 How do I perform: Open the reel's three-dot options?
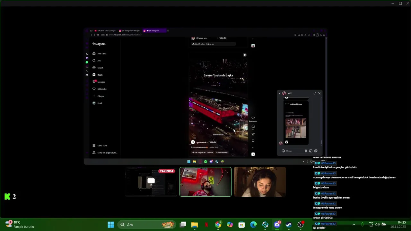(x=253, y=148)
